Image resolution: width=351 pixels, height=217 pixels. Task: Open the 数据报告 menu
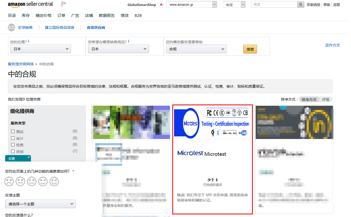[x=107, y=16]
